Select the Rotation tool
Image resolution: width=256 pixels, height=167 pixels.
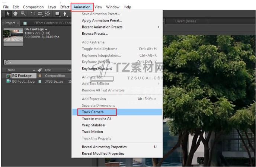33,14
